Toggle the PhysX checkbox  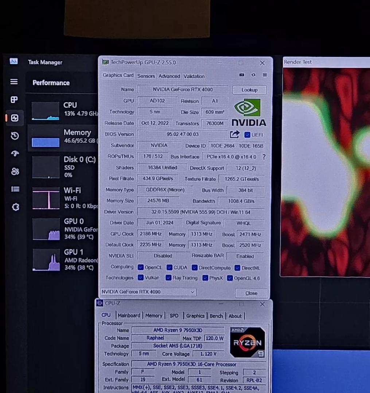tap(205, 278)
